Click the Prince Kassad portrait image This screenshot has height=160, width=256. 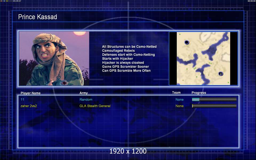(54, 58)
